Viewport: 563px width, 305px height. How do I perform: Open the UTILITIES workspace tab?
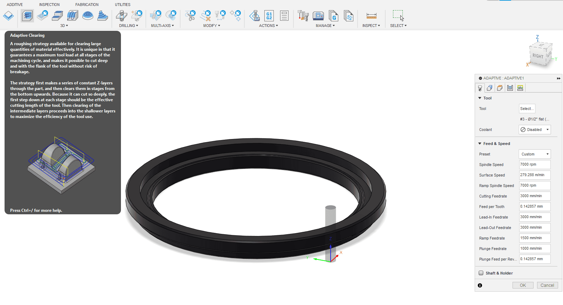[123, 5]
